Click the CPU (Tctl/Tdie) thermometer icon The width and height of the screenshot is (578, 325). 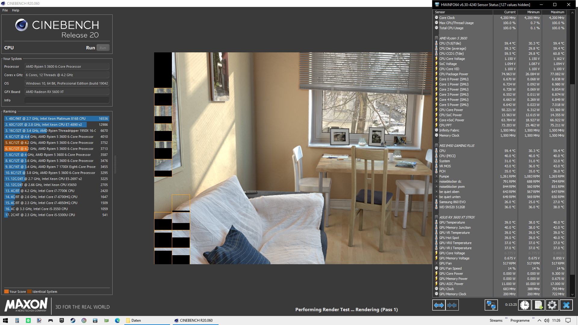pyautogui.click(x=436, y=43)
